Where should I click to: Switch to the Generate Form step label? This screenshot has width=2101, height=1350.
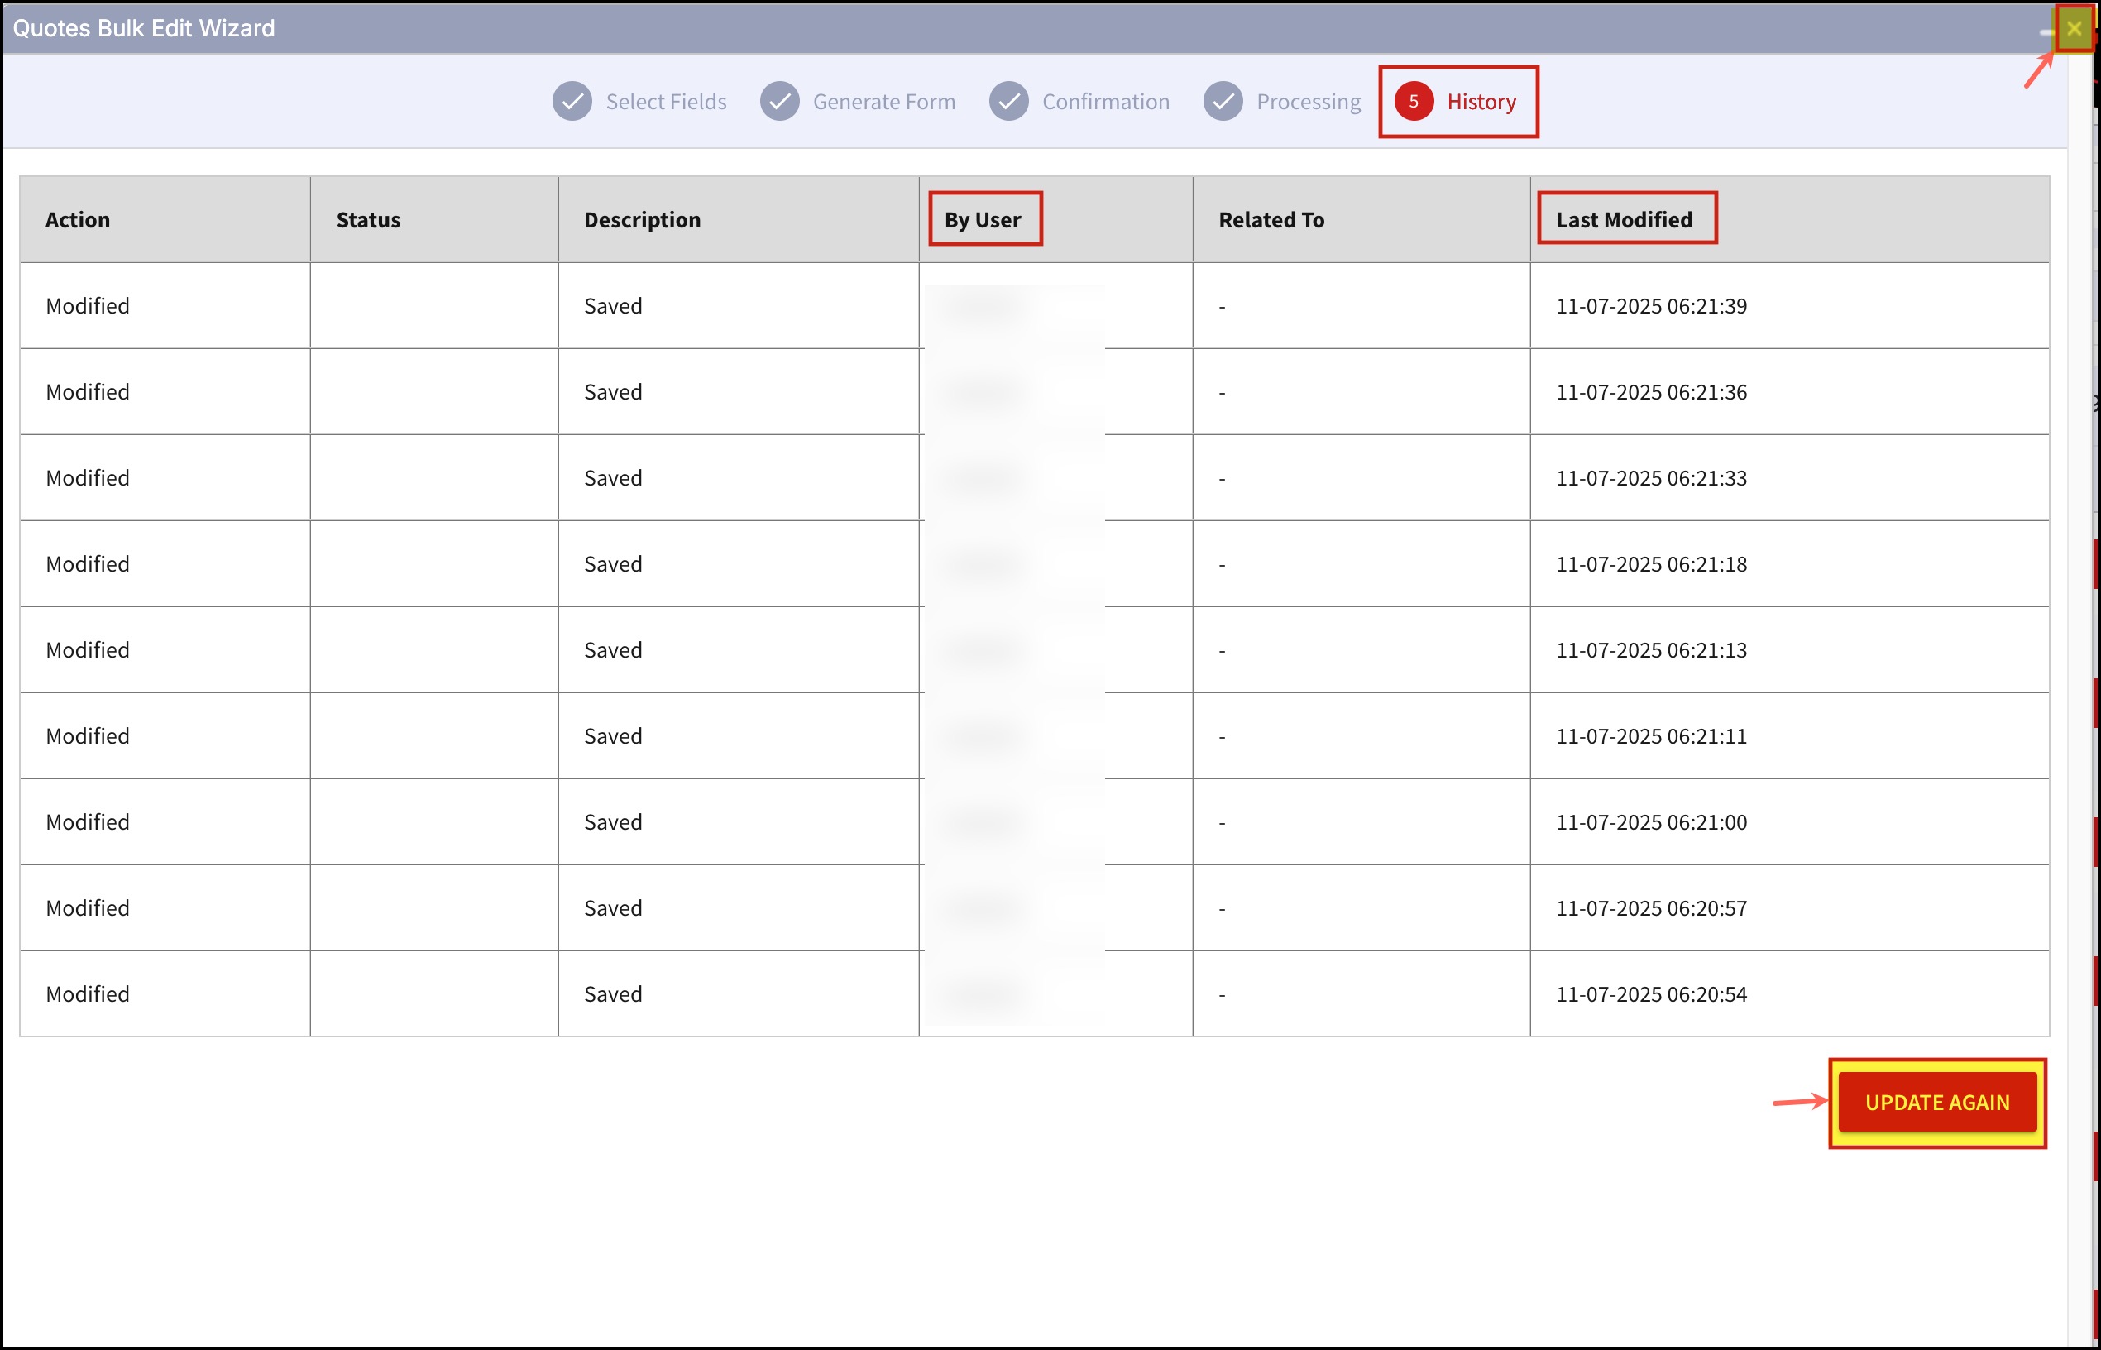click(883, 102)
